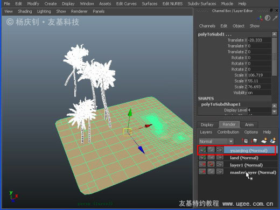
Task: Open the Edit NURBS menu
Action: (x=172, y=4)
